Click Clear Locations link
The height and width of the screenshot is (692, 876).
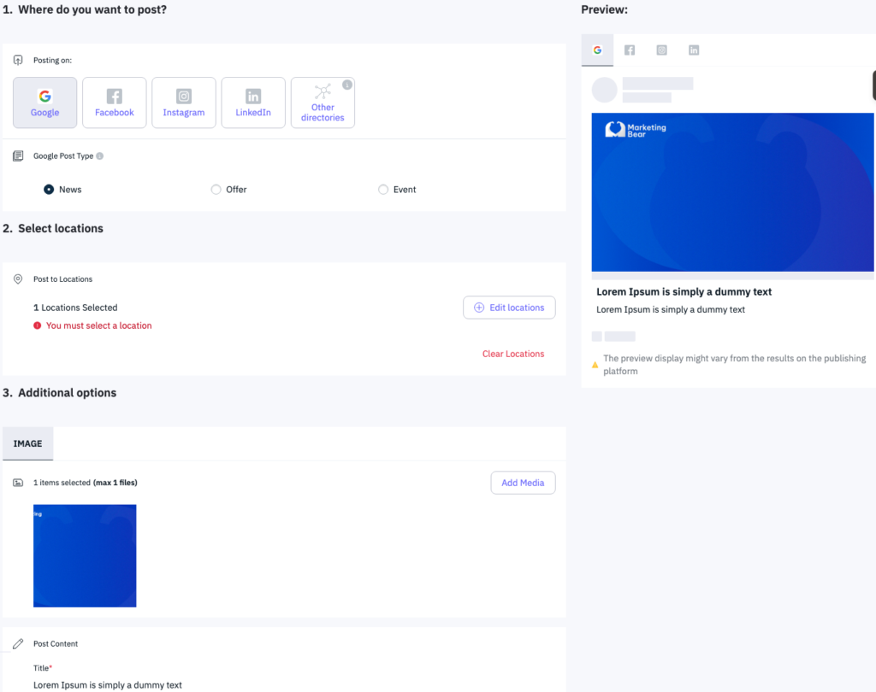[513, 354]
